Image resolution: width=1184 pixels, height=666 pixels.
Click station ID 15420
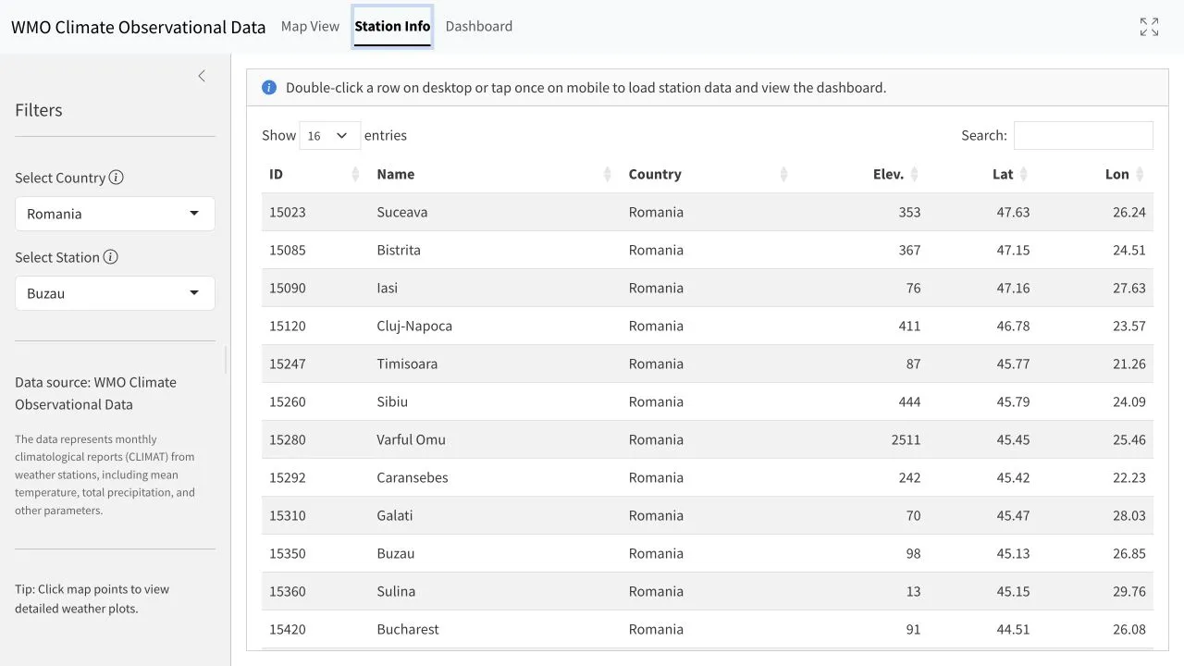click(x=288, y=629)
